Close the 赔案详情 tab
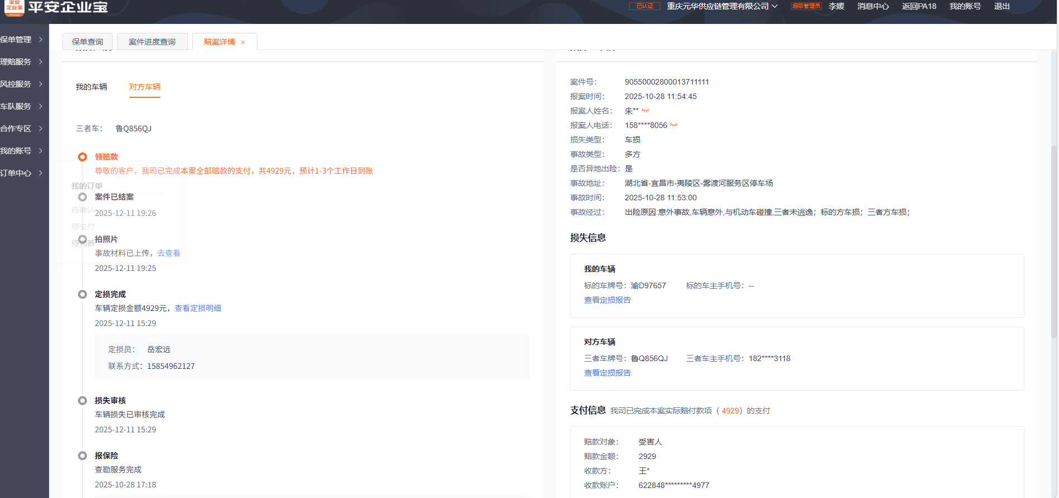The image size is (1059, 498). click(x=243, y=42)
